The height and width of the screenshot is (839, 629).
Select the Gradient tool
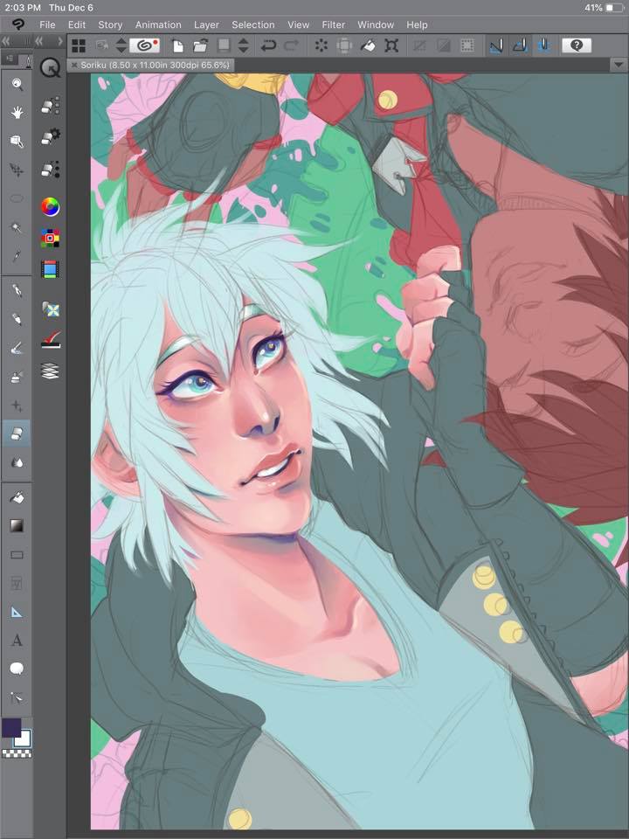coord(17,526)
